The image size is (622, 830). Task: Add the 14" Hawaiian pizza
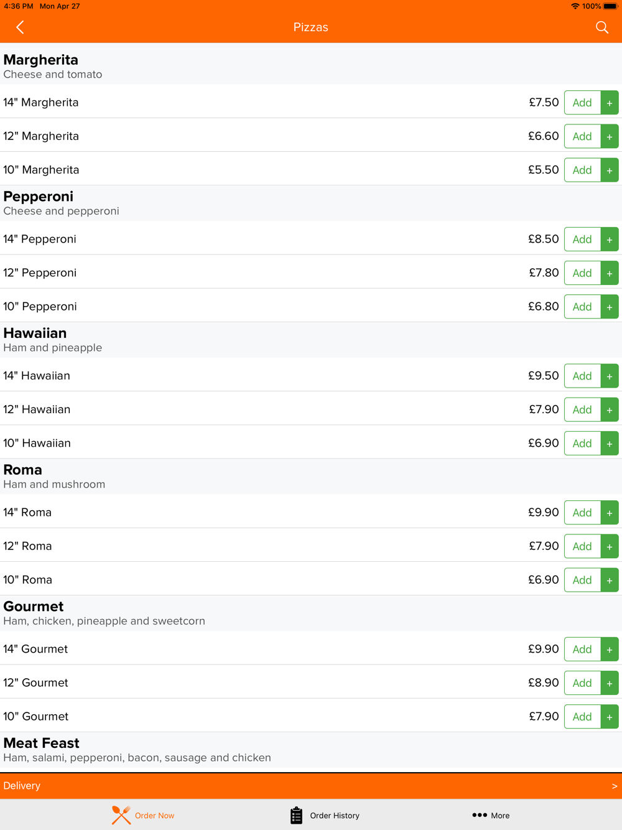pyautogui.click(x=582, y=376)
